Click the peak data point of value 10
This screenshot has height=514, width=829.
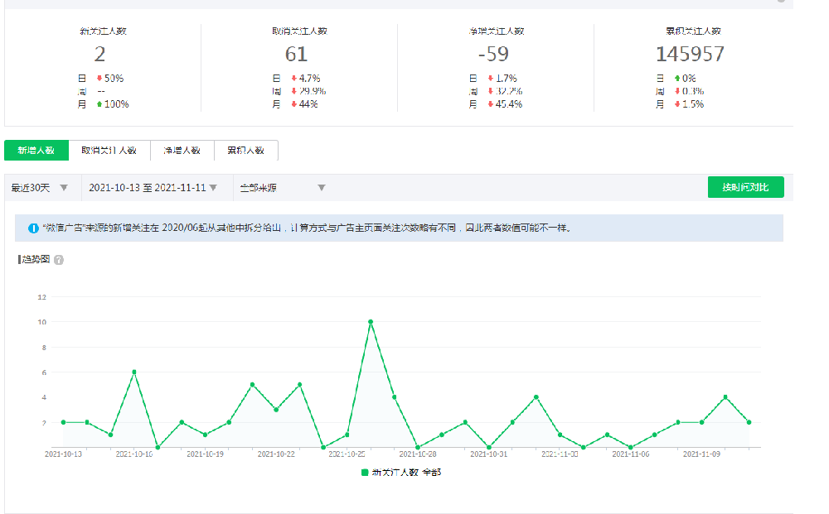[371, 321]
